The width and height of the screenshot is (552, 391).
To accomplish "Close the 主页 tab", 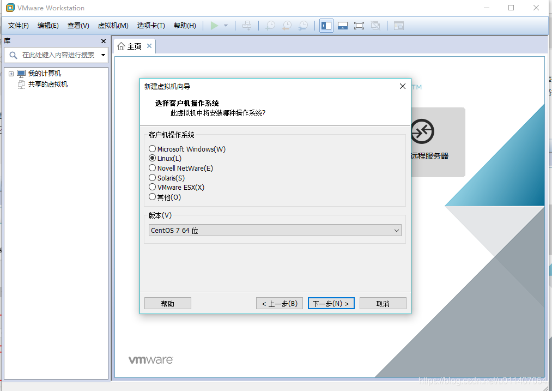I will point(149,46).
